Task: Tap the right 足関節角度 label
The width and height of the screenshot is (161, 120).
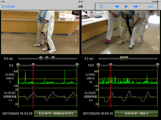Action: (x=90, y=96)
